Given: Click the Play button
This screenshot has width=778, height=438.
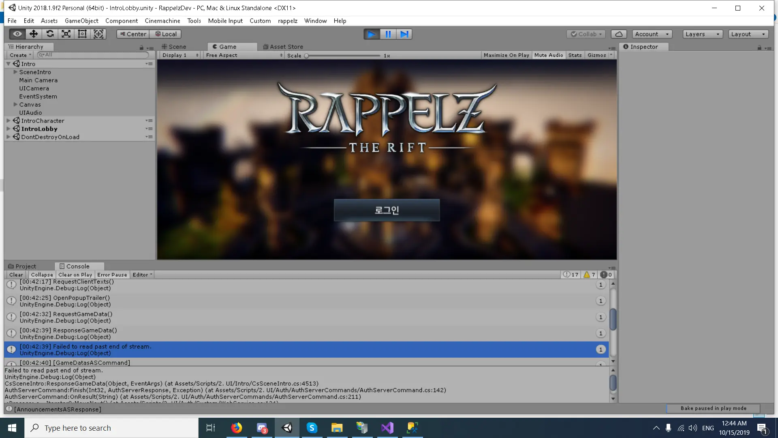Looking at the screenshot, I should pyautogui.click(x=372, y=34).
